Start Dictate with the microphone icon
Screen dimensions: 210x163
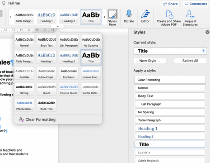pyautogui.click(x=129, y=16)
